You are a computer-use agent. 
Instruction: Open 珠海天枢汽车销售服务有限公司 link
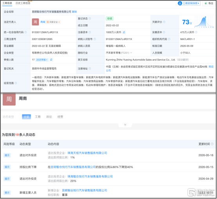(x=87, y=153)
